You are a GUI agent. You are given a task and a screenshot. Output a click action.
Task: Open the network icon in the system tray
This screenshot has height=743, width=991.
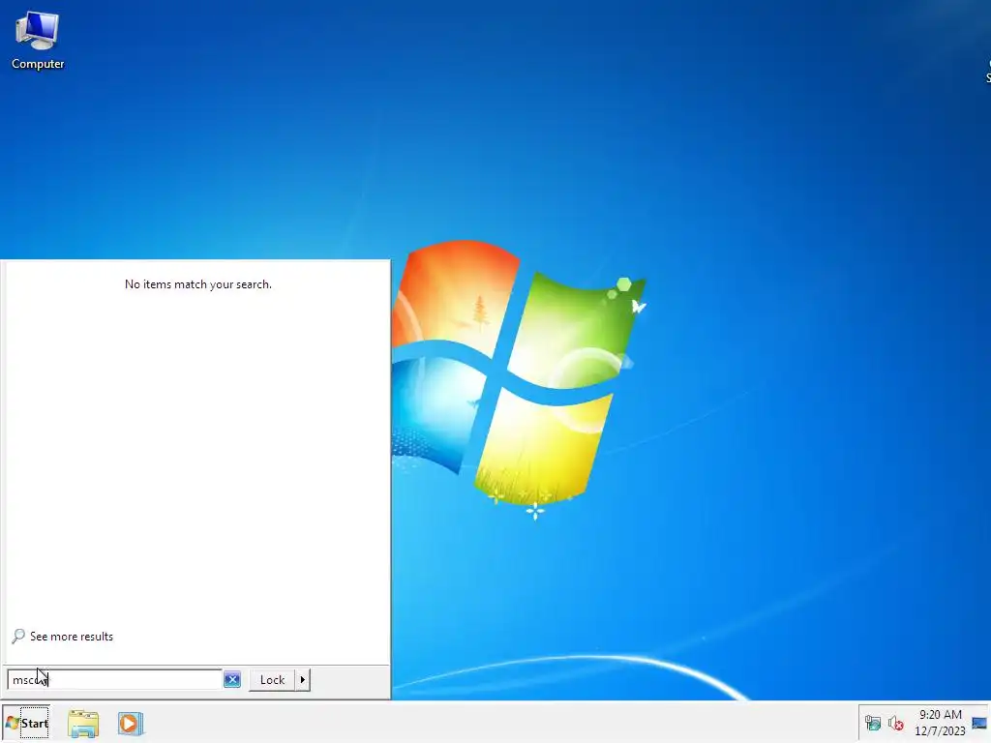(x=873, y=723)
